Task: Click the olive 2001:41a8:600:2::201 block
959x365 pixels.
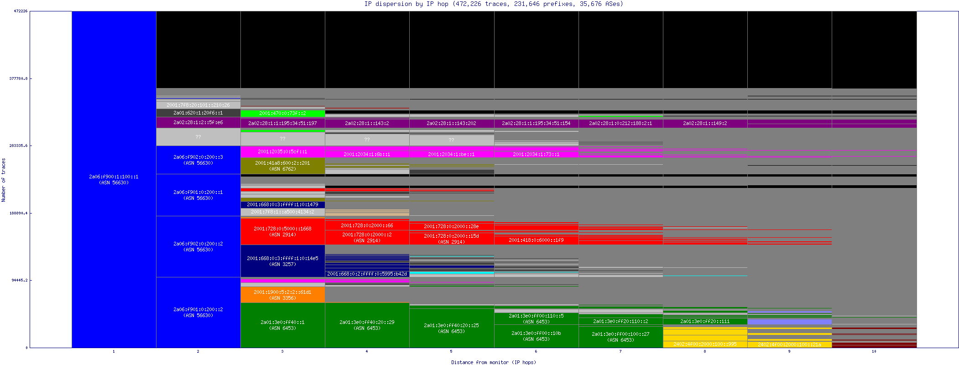Action: pyautogui.click(x=282, y=166)
